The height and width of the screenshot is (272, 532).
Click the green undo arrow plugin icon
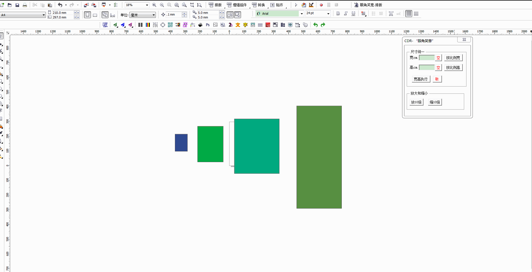[x=316, y=25]
